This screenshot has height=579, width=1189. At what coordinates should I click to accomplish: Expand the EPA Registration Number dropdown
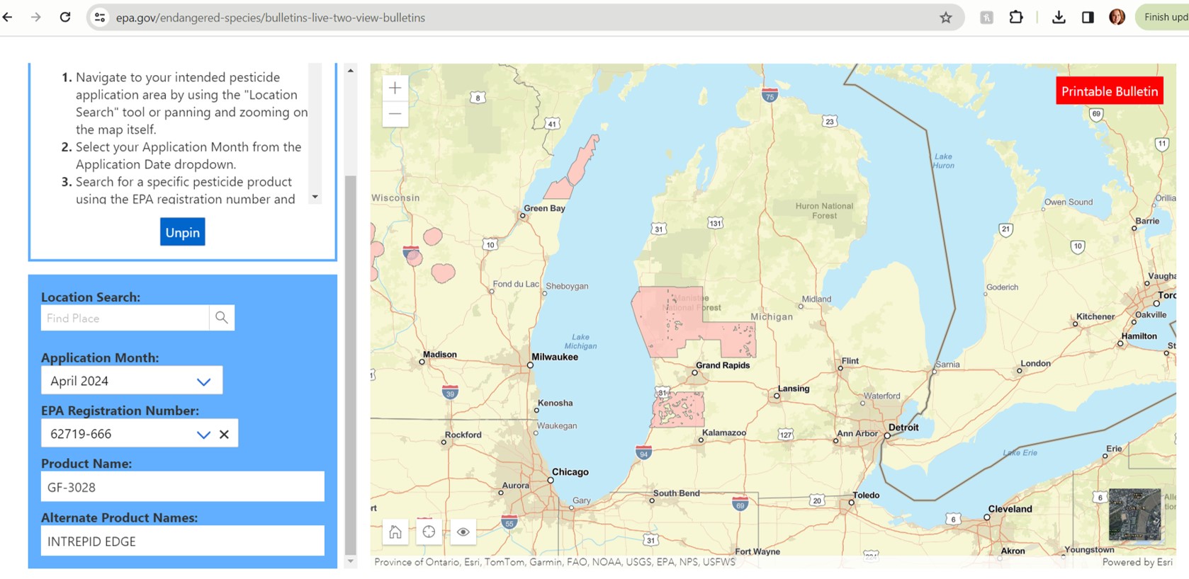[x=203, y=435]
